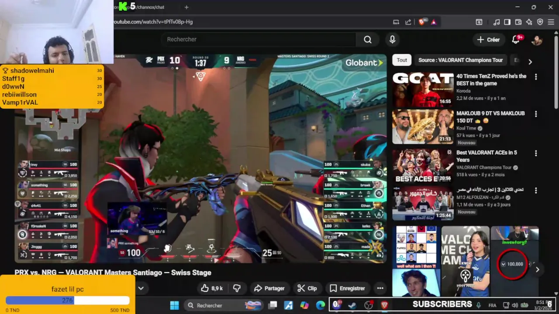The image size is (559, 314).
Task: Open Steam from the taskbar
Action: (352, 305)
